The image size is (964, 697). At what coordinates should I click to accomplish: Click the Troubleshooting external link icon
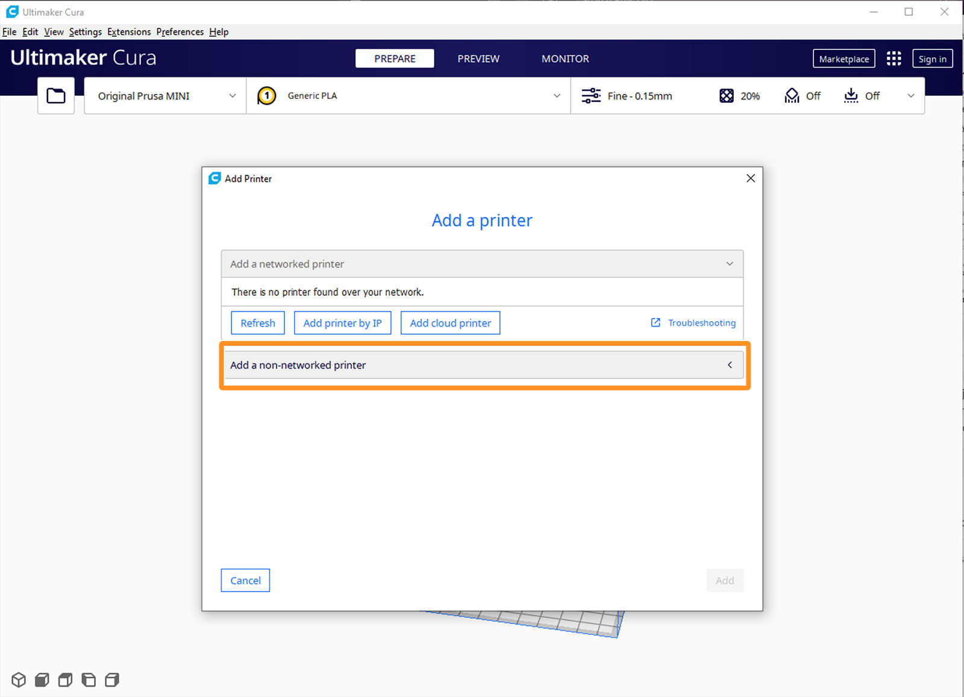[656, 323]
